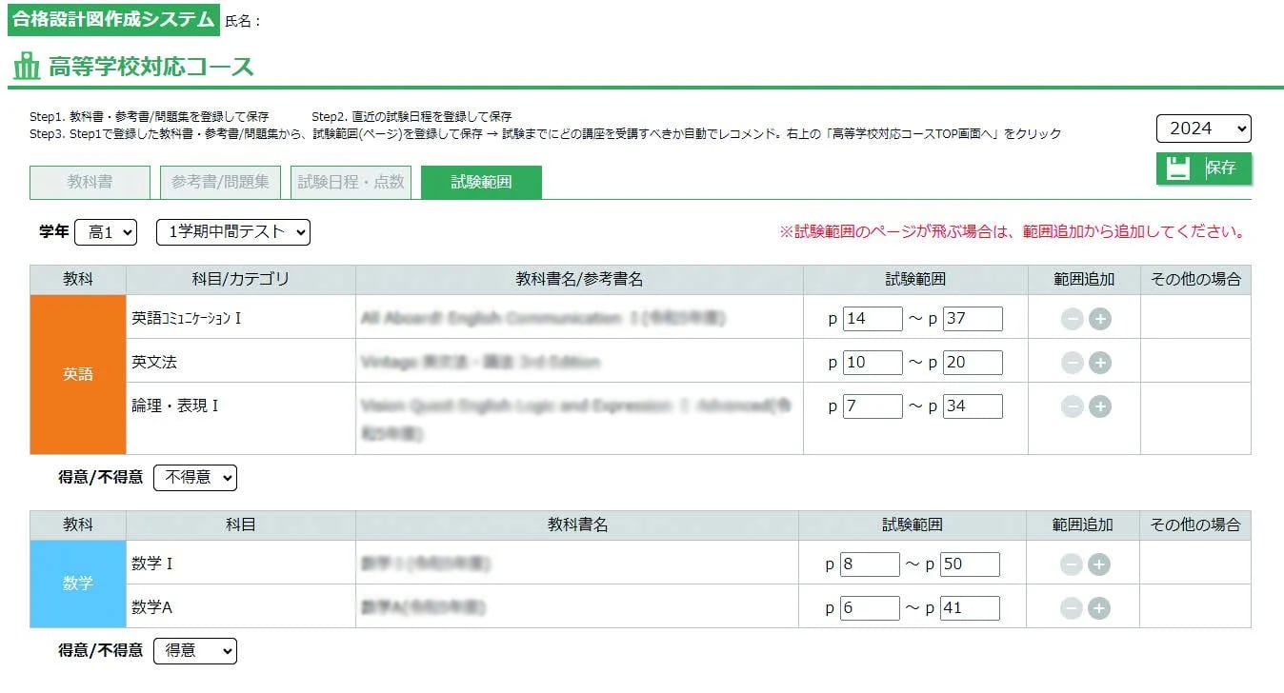Image resolution: width=1284 pixels, height=693 pixels.
Task: Click the 数学A subject name
Action: coord(151,608)
